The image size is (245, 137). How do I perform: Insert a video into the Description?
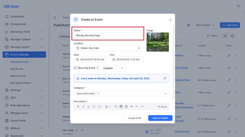click(x=126, y=107)
